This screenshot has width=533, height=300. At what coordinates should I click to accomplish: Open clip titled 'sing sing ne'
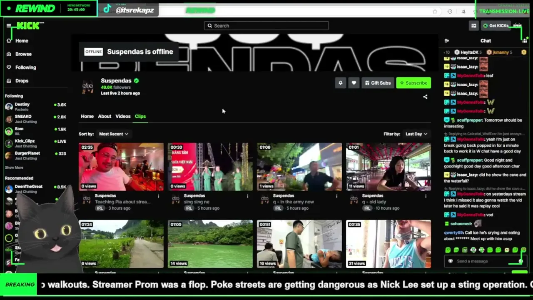[x=197, y=202]
